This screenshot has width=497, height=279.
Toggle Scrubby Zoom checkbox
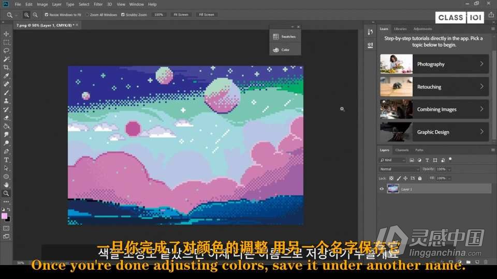[x=123, y=14]
